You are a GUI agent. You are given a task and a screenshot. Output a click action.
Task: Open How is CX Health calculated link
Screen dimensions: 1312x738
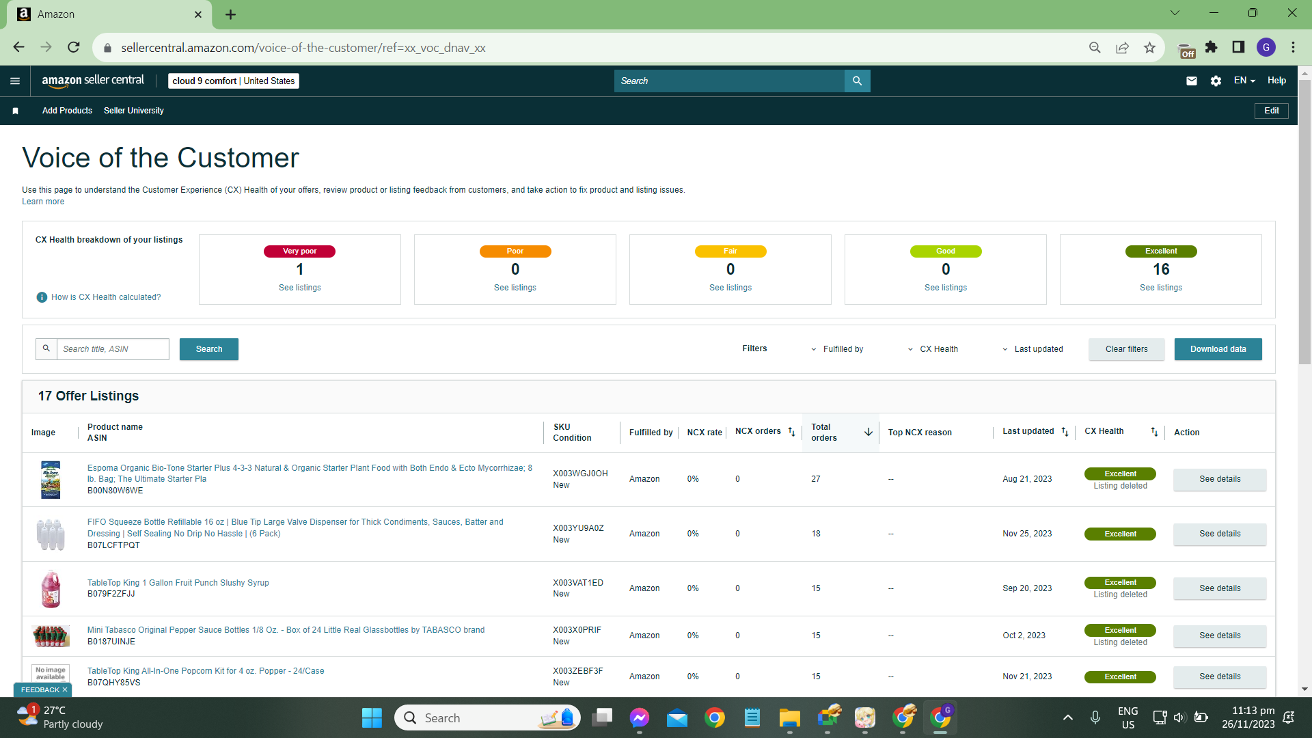coord(106,297)
